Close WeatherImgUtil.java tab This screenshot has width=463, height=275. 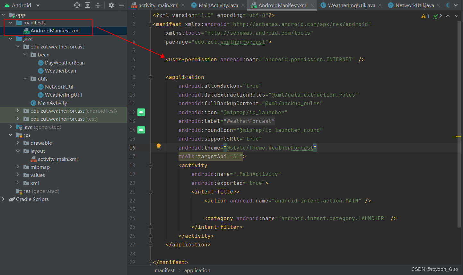(x=380, y=5)
